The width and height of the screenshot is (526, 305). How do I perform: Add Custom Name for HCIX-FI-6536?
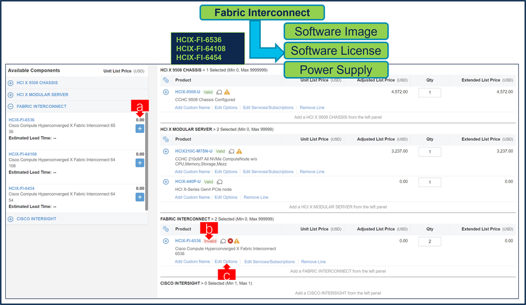point(192,261)
